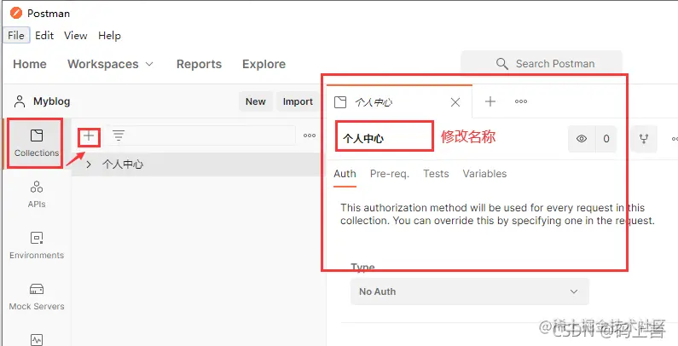Open the Collections sidebar panel

37,143
